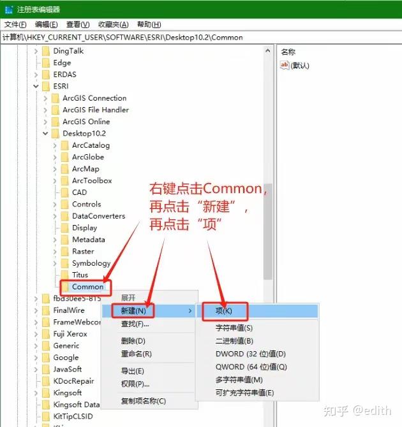
Task: Open the 新建(N) submenu
Action: pyautogui.click(x=149, y=311)
